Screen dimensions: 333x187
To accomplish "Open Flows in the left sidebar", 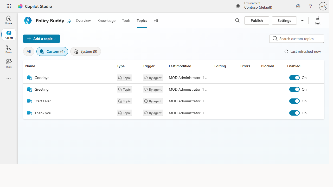I will 9,49.
